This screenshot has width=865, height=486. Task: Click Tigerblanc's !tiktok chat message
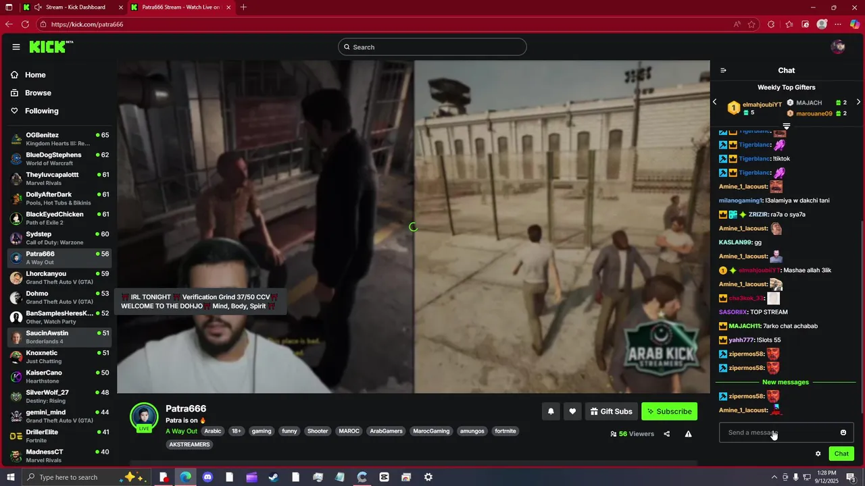[781, 159]
